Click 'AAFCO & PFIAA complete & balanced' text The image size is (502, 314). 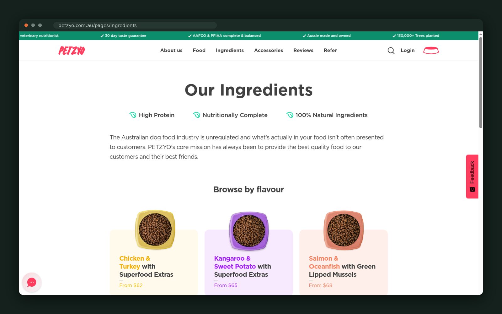[227, 36]
